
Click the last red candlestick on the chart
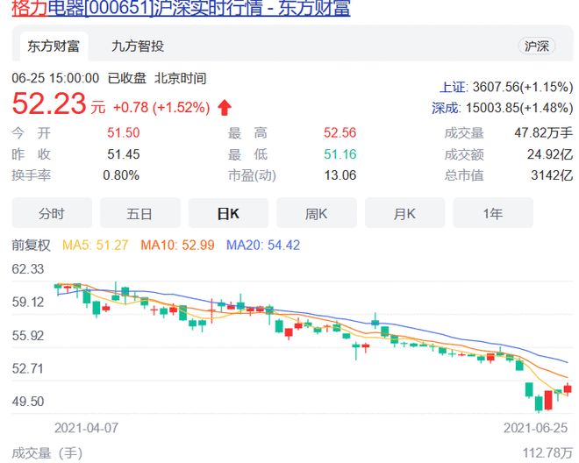(568, 388)
